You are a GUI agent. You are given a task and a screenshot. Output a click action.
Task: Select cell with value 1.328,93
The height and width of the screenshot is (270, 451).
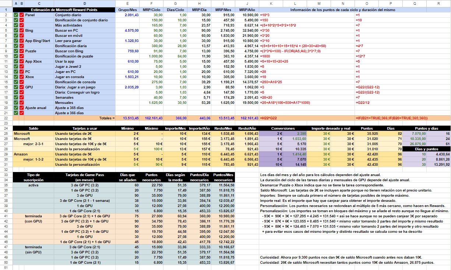point(127,41)
